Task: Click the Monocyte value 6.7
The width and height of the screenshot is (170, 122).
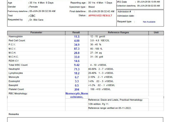Action: click(x=77, y=77)
